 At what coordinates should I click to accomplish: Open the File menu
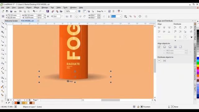click(x=2, y=7)
